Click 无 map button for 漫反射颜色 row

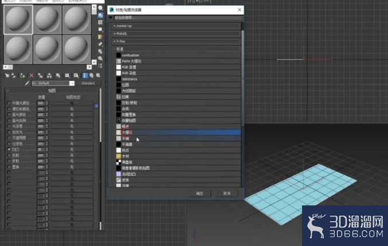pyautogui.click(x=72, y=109)
